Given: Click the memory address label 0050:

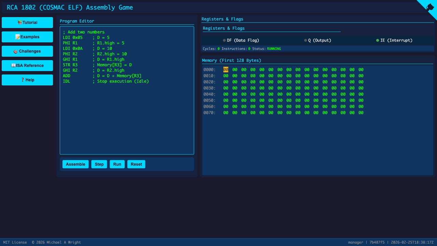Looking at the screenshot, I should tap(210, 100).
